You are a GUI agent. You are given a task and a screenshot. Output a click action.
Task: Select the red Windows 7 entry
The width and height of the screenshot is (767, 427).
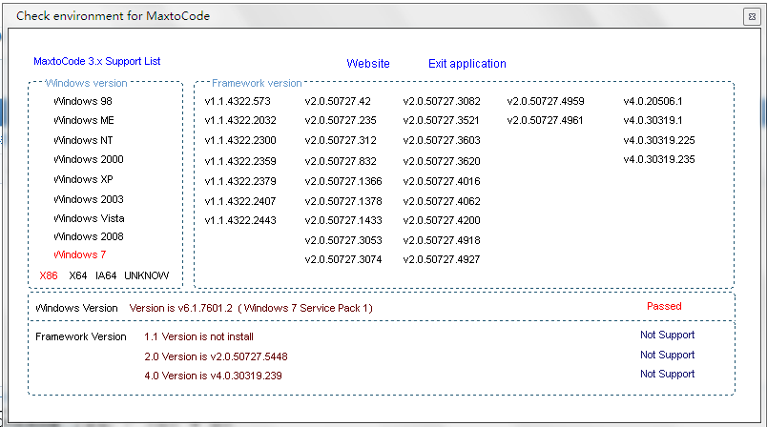click(80, 254)
